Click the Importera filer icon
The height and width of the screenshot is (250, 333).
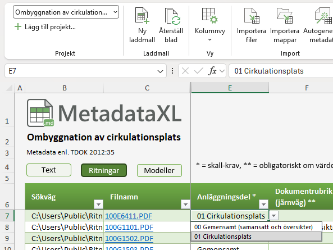(x=252, y=16)
